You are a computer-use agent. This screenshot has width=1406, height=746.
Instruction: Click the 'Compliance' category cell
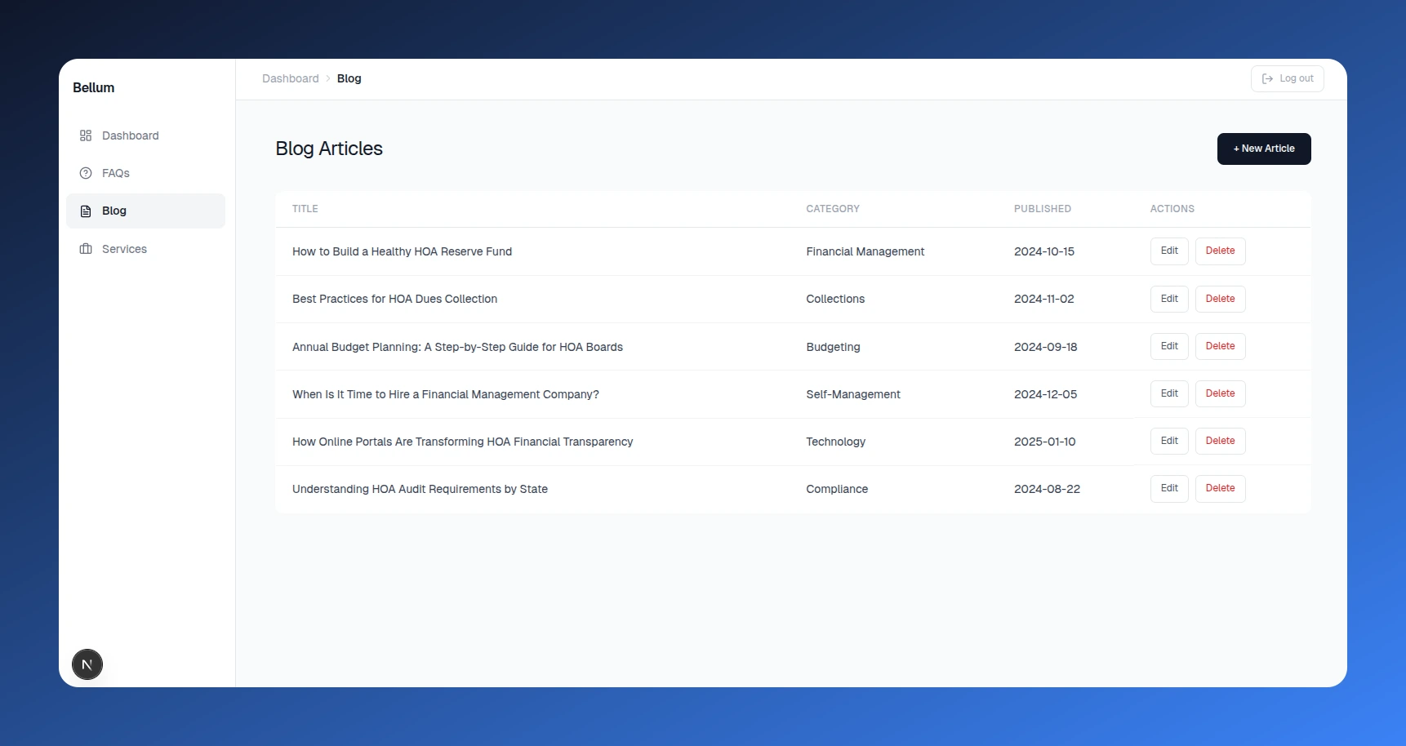(x=837, y=489)
